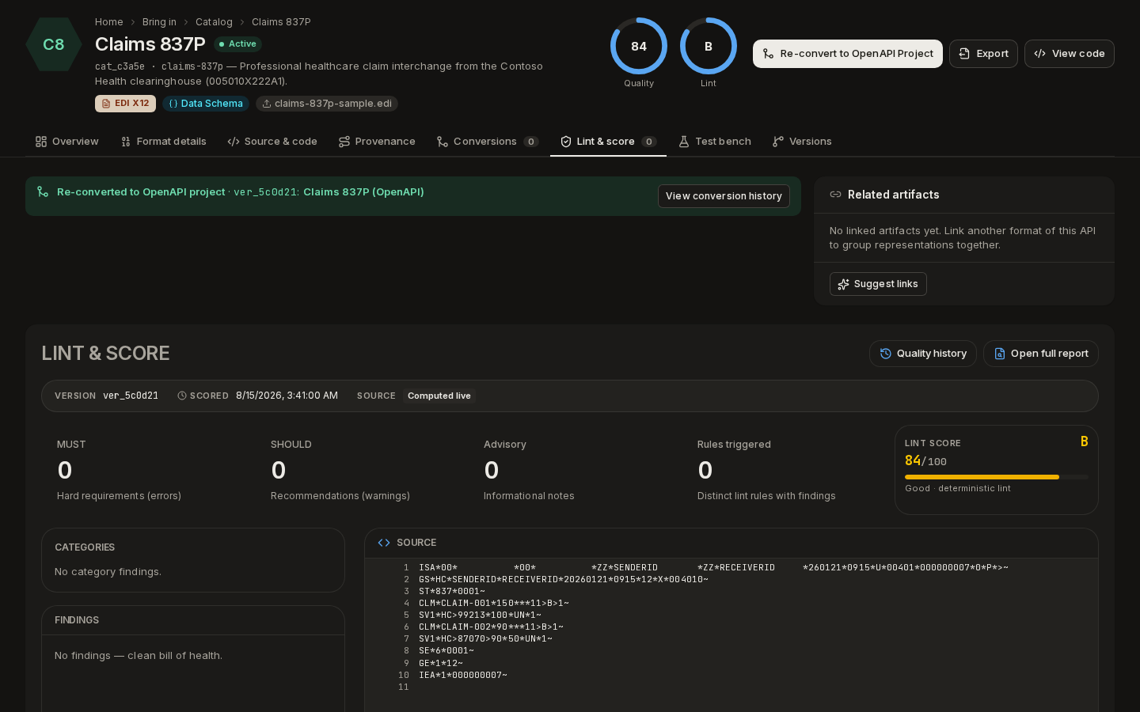Click Re-convert to OpenAPI Project button

point(848,54)
